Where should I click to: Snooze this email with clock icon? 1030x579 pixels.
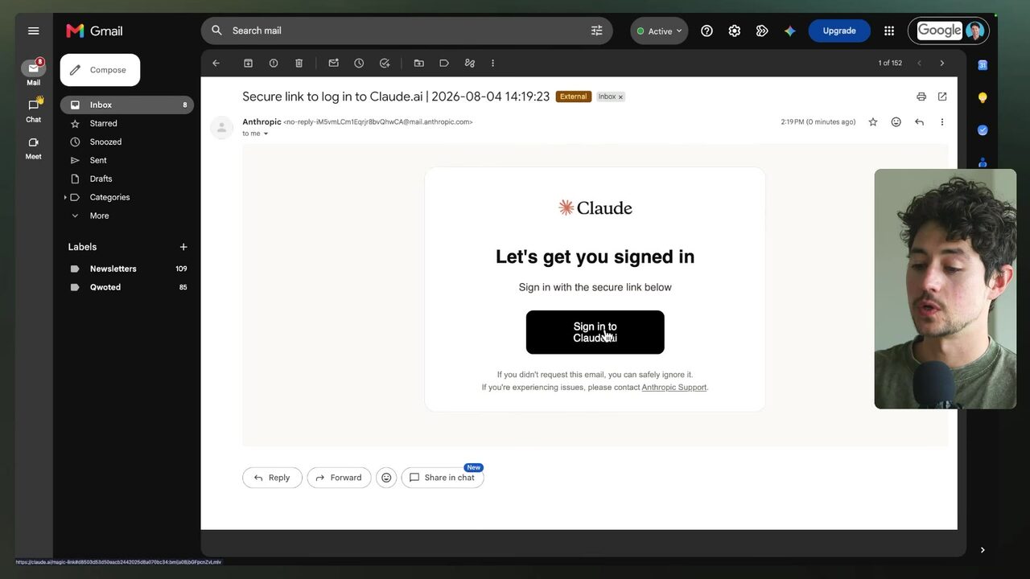359,63
